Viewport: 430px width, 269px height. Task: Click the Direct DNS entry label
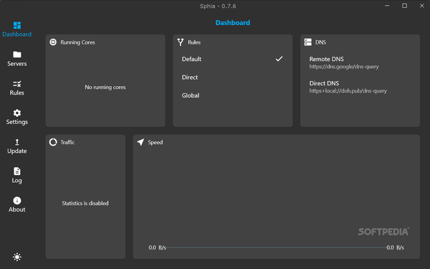pos(324,83)
